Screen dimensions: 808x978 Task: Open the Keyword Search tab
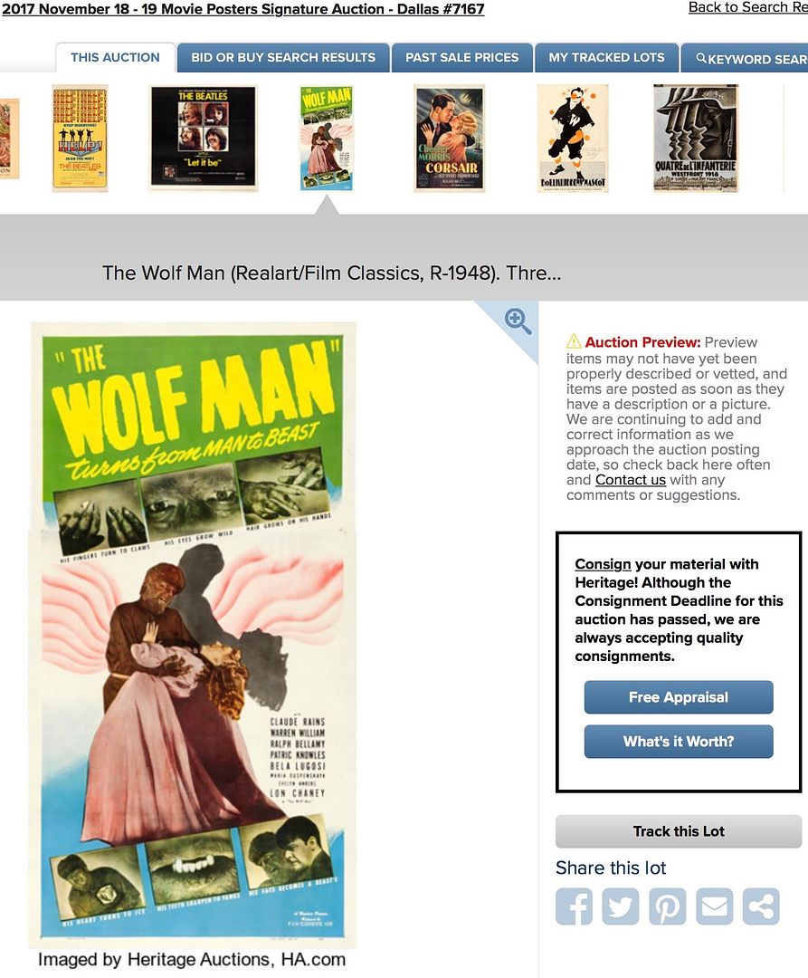746,58
